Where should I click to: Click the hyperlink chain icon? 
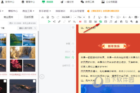pyautogui.click(x=59, y=21)
